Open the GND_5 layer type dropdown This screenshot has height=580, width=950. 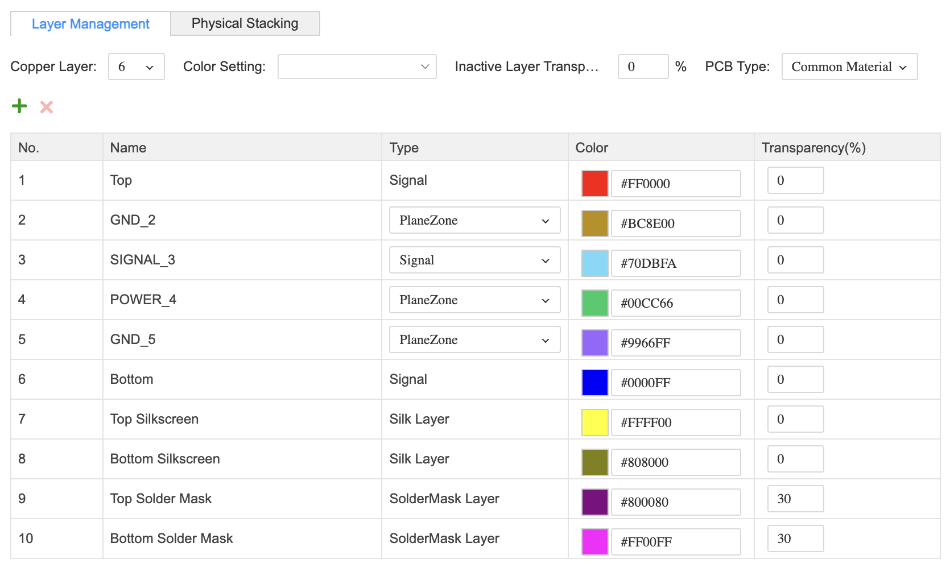(x=474, y=339)
